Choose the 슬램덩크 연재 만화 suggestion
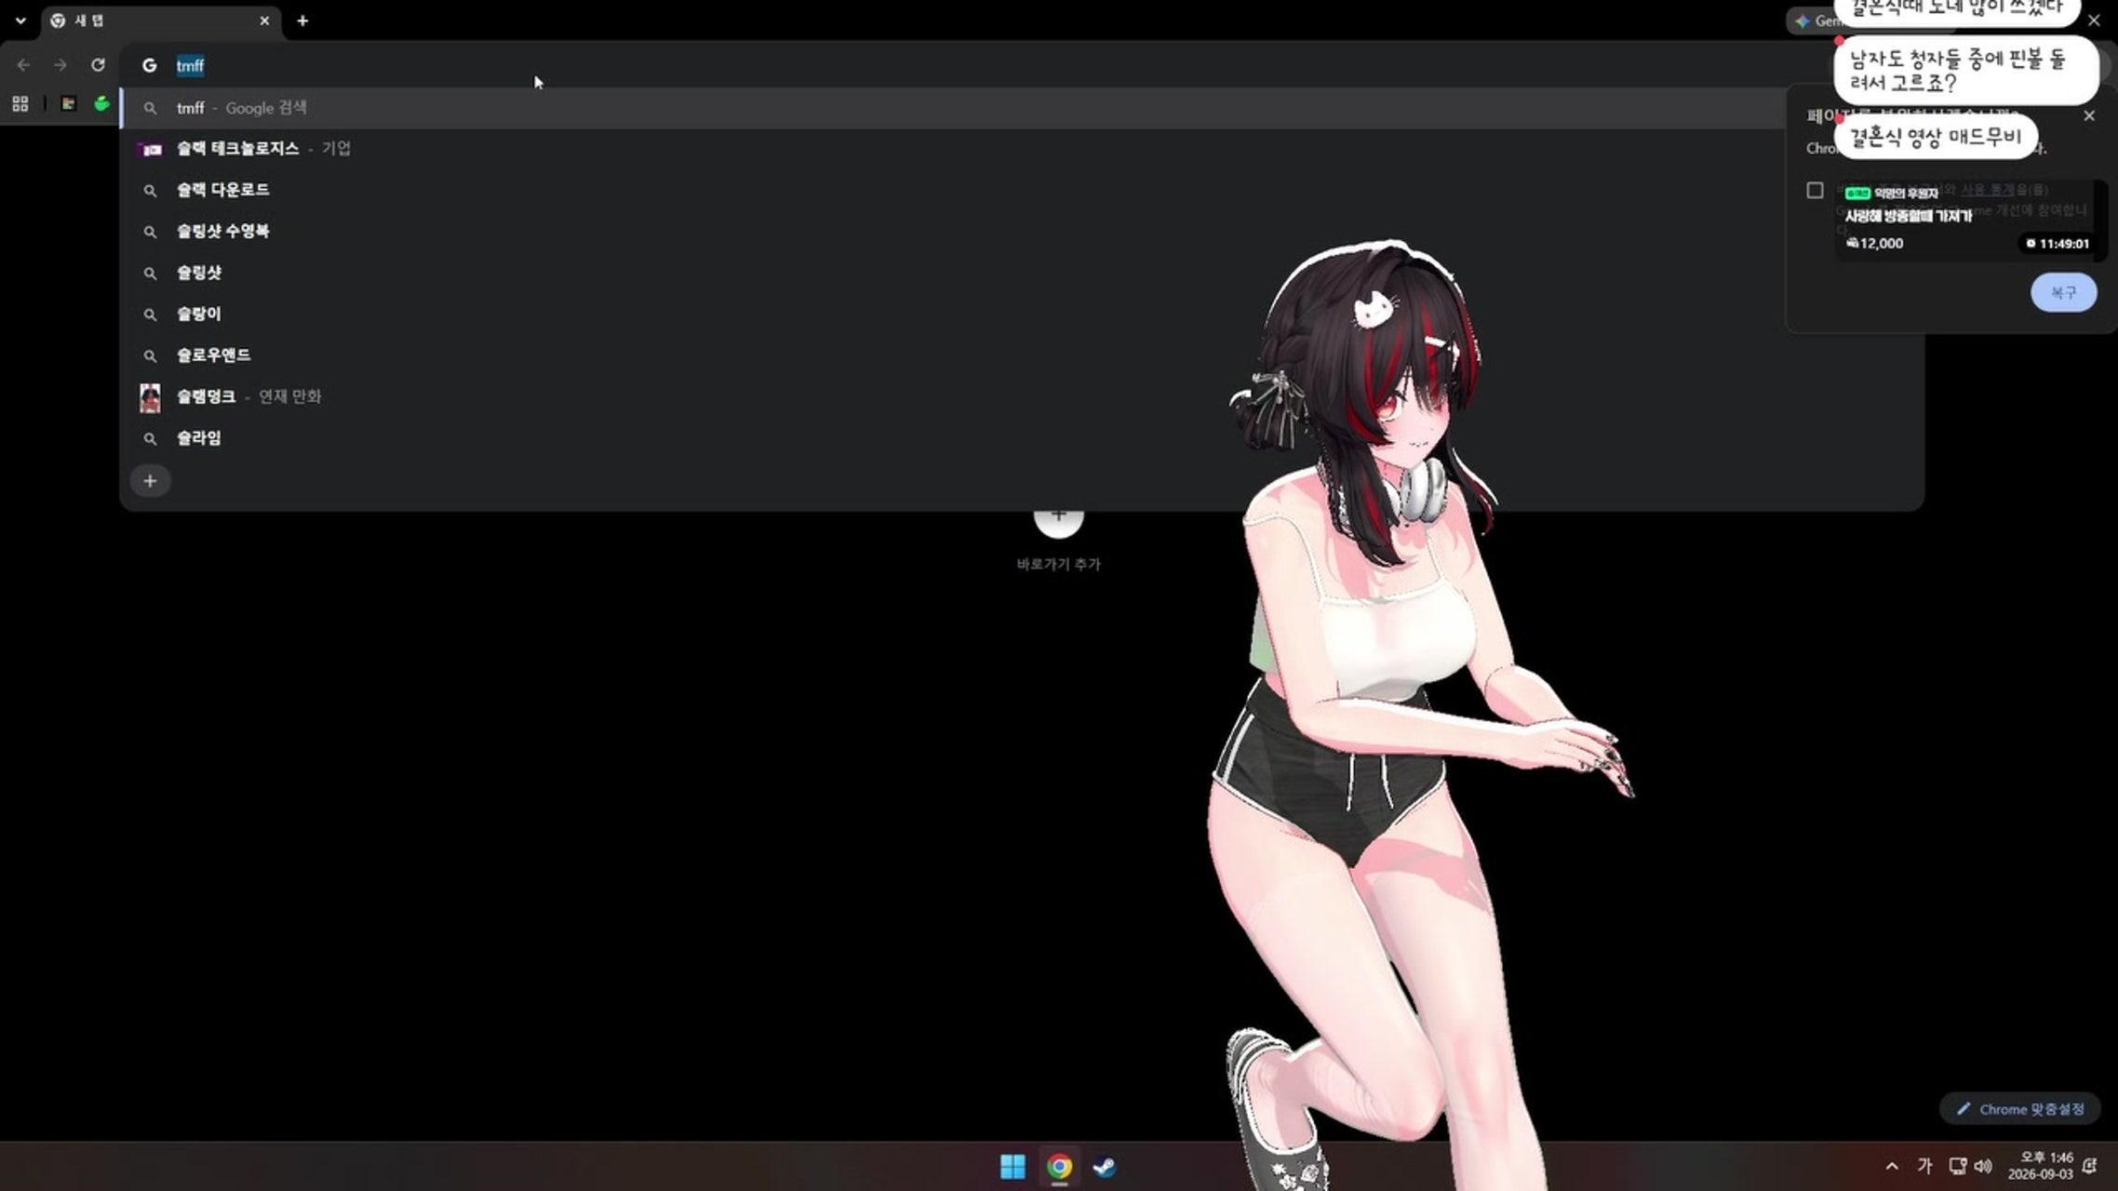This screenshot has height=1191, width=2118. [x=1022, y=396]
